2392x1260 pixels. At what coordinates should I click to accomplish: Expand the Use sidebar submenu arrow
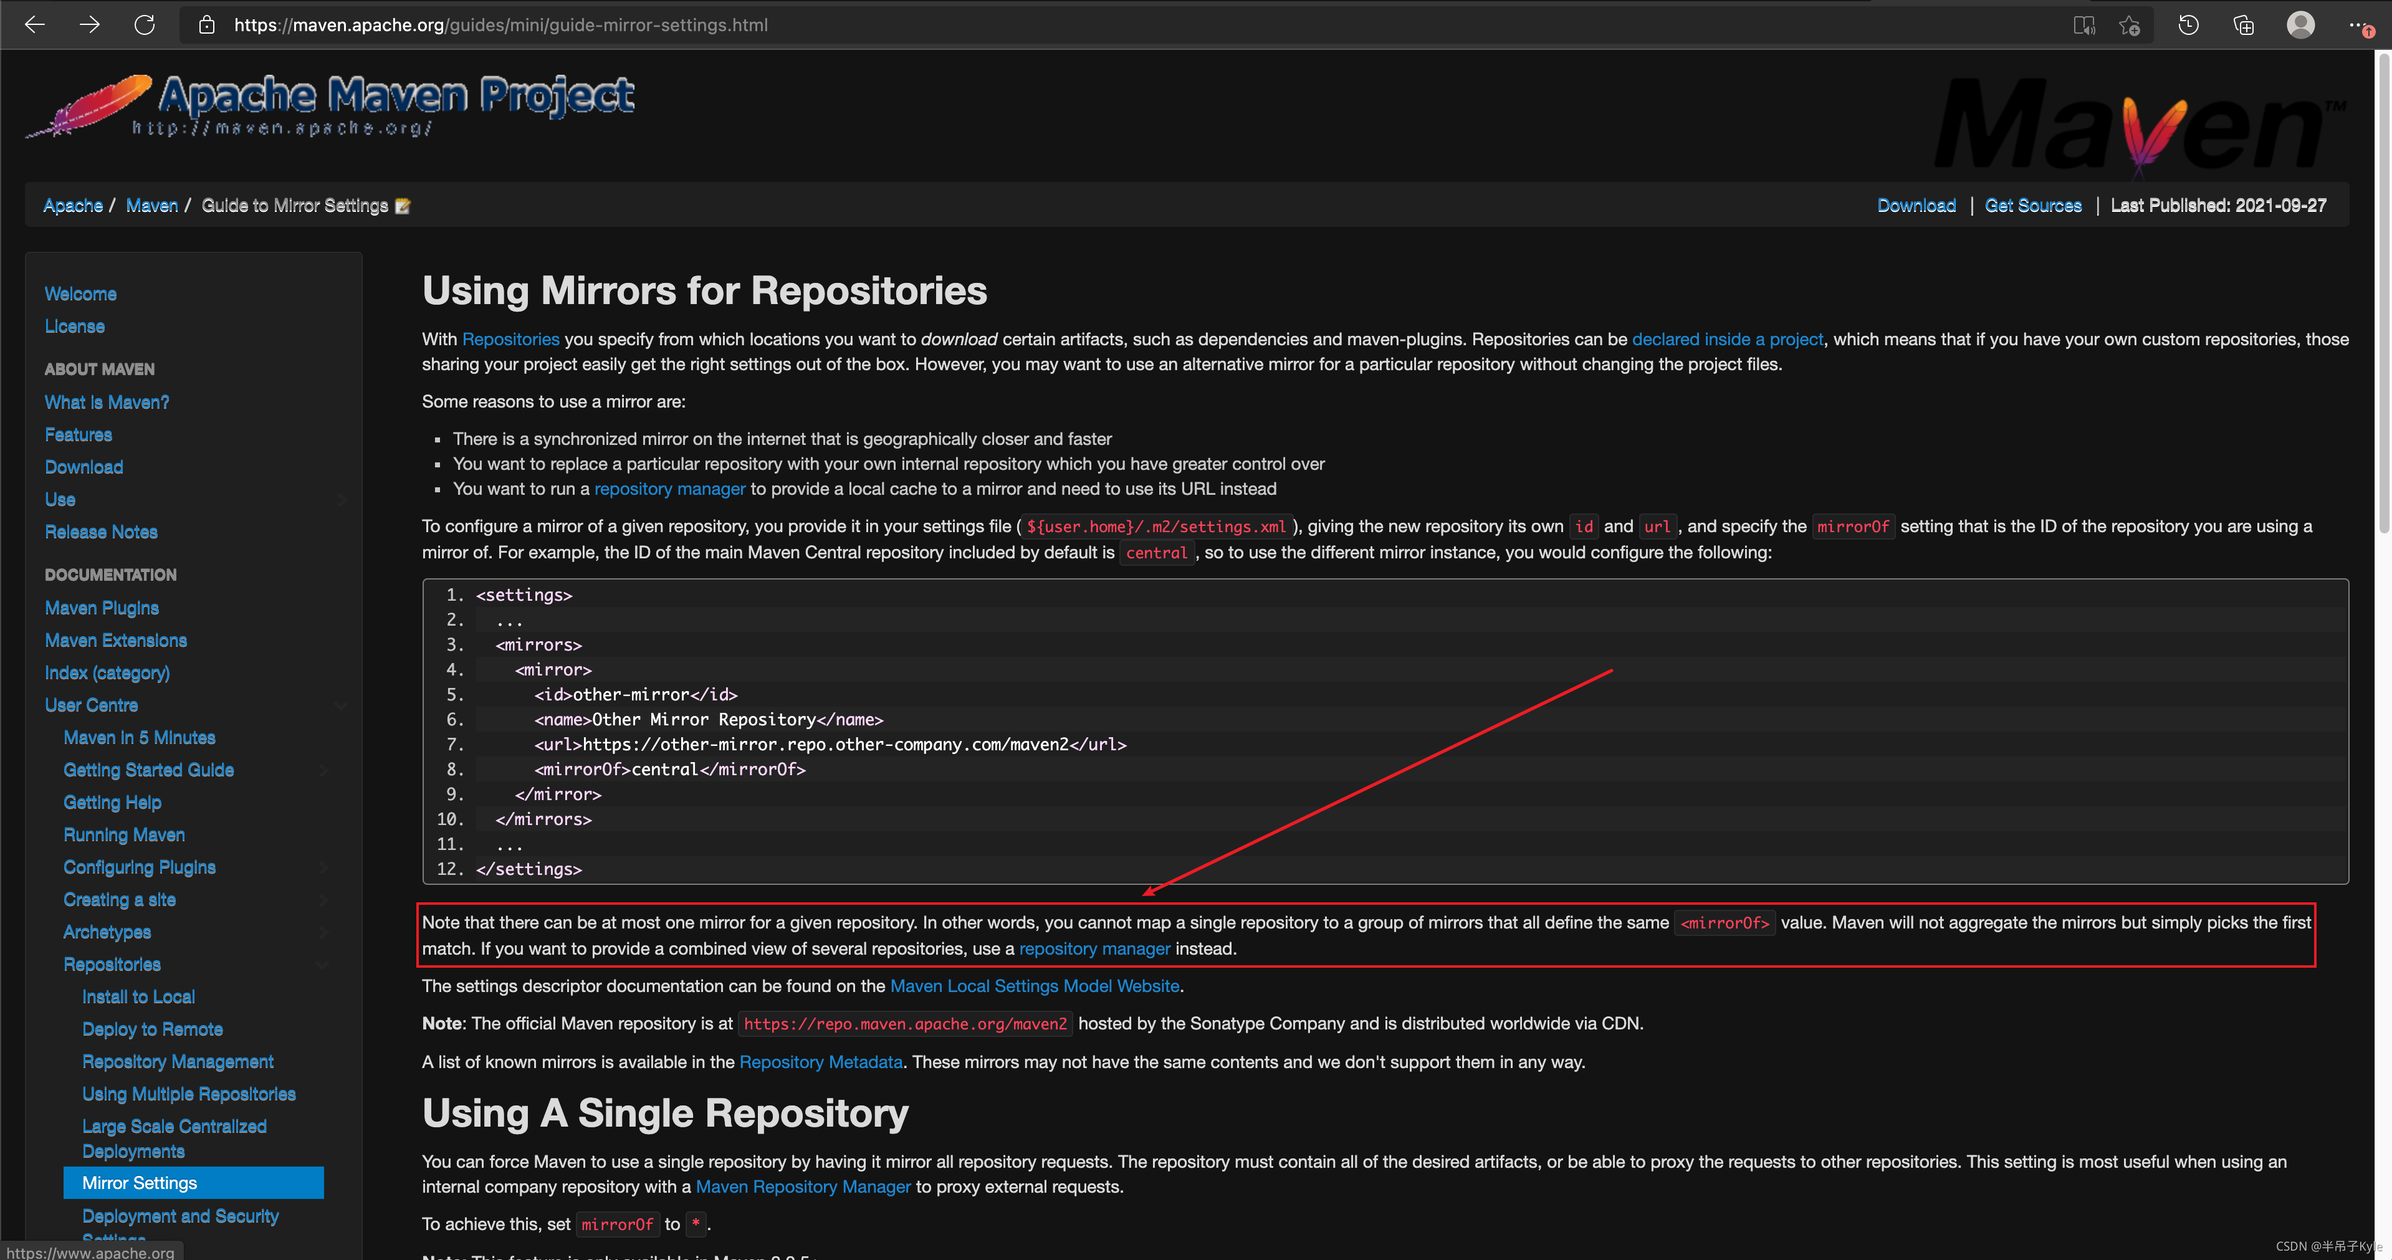[x=343, y=500]
